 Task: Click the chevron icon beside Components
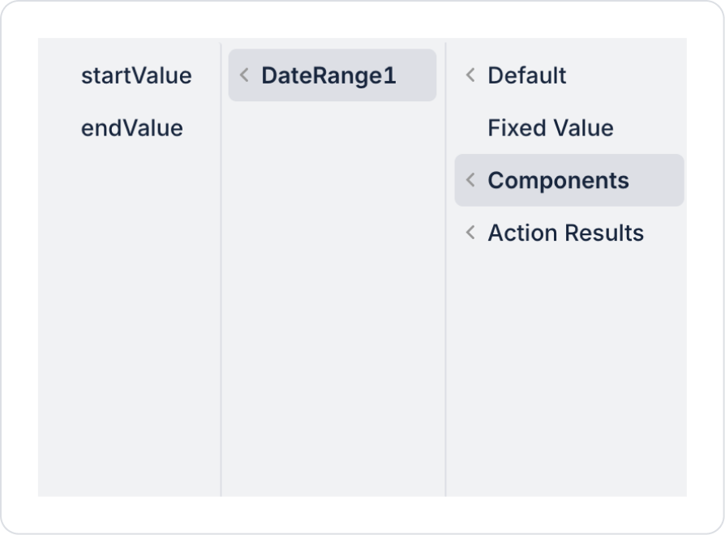[x=470, y=180]
